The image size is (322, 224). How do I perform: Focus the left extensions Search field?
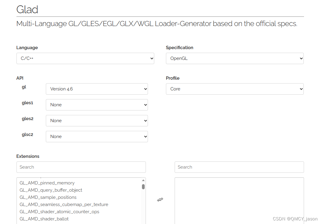coord(81,167)
